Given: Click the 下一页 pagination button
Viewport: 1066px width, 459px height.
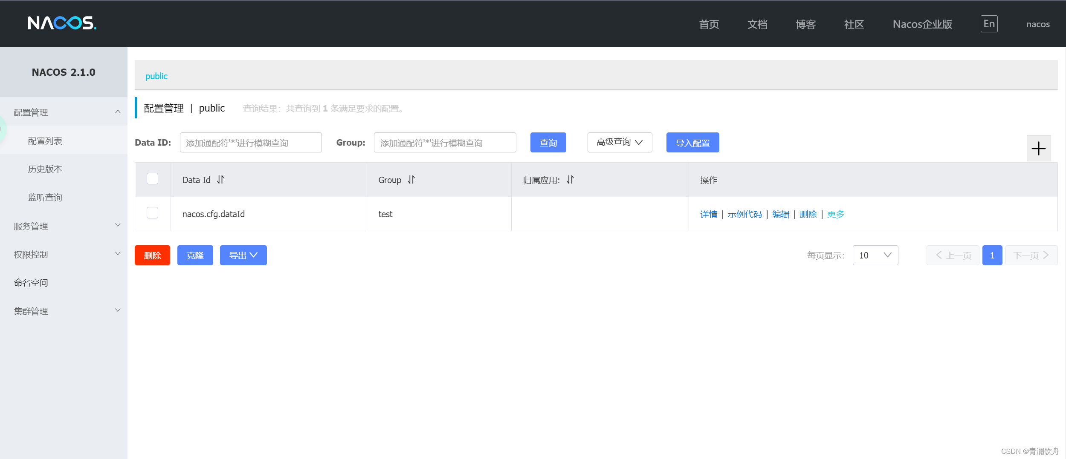Looking at the screenshot, I should click(x=1031, y=255).
